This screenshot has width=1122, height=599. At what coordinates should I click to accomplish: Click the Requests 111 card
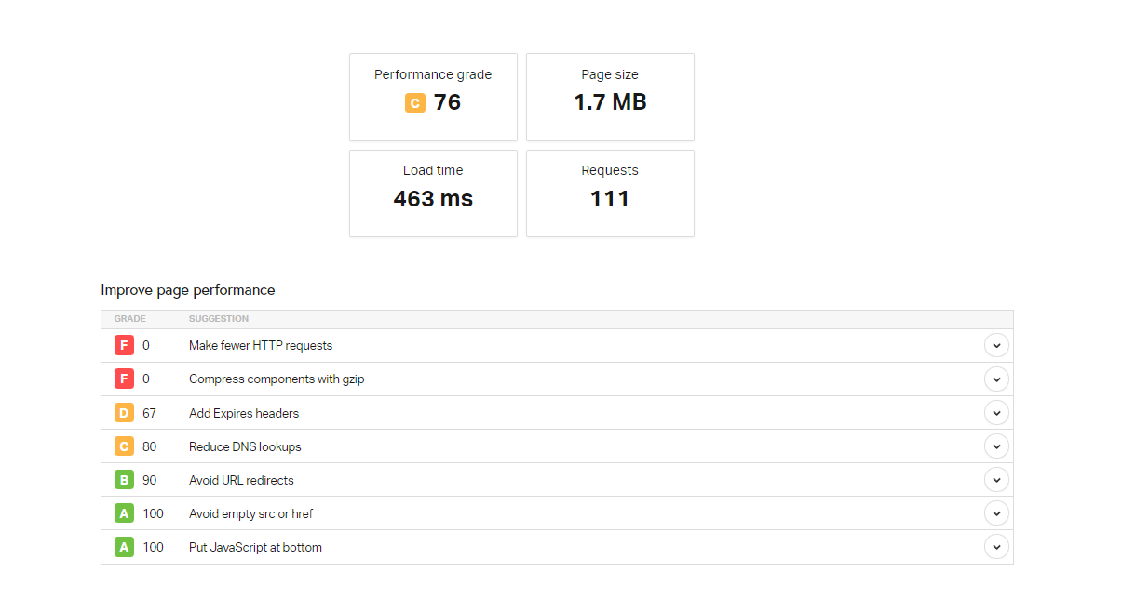tap(610, 193)
